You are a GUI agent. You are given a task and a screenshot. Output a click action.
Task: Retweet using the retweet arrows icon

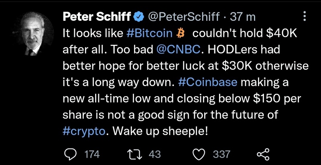pyautogui.click(x=133, y=154)
